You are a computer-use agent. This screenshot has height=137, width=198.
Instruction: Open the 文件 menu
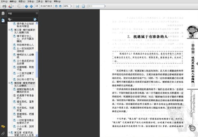pyautogui.click(x=4, y=1)
